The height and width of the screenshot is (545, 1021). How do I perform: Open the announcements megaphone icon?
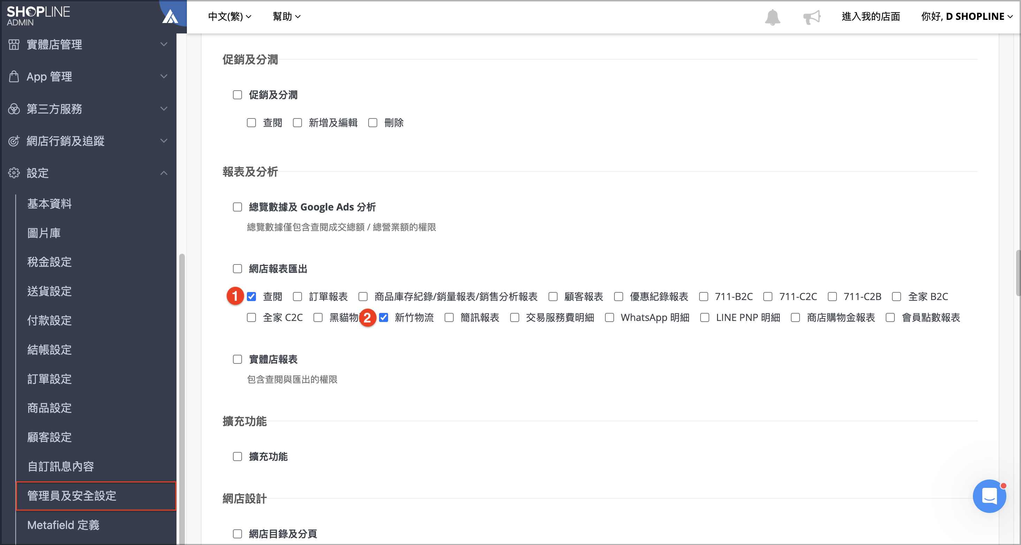(812, 17)
